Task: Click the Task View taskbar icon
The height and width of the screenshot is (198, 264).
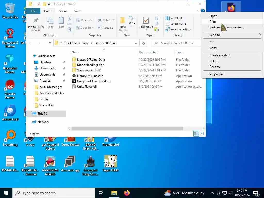Action: point(101,193)
